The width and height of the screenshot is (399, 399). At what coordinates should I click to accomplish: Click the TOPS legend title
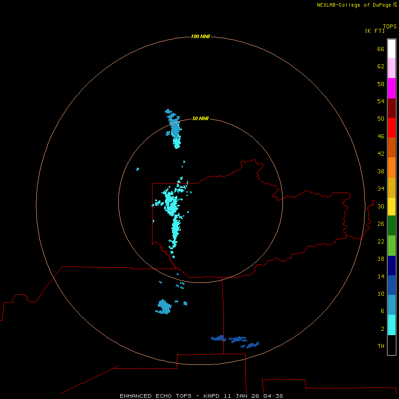[390, 26]
